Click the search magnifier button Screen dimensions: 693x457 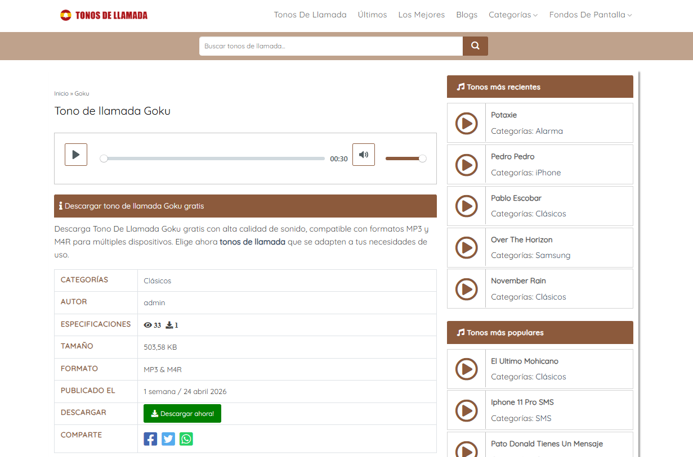click(475, 46)
